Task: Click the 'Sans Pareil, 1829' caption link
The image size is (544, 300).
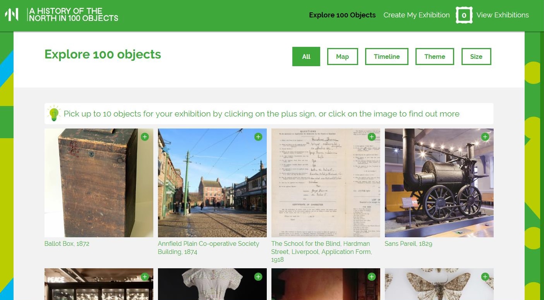Action: click(x=408, y=243)
